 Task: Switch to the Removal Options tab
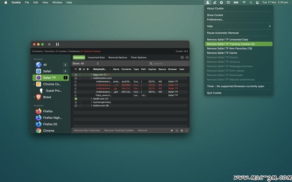[x=118, y=58]
